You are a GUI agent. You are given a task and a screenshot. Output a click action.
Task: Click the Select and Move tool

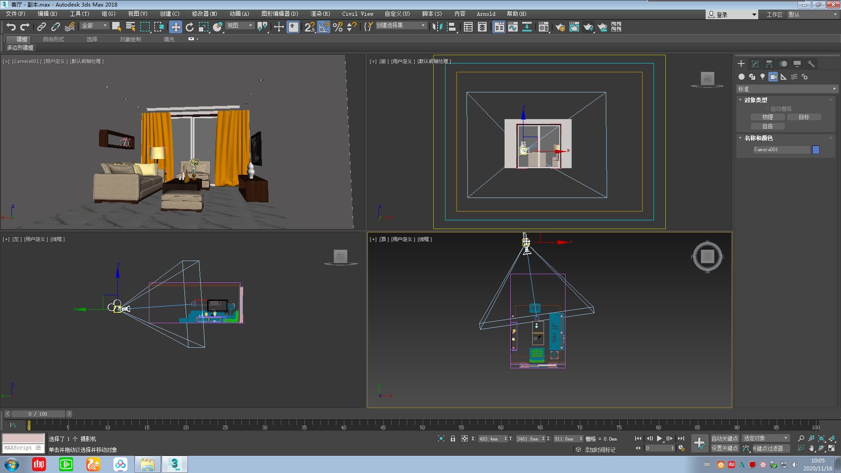tap(175, 27)
